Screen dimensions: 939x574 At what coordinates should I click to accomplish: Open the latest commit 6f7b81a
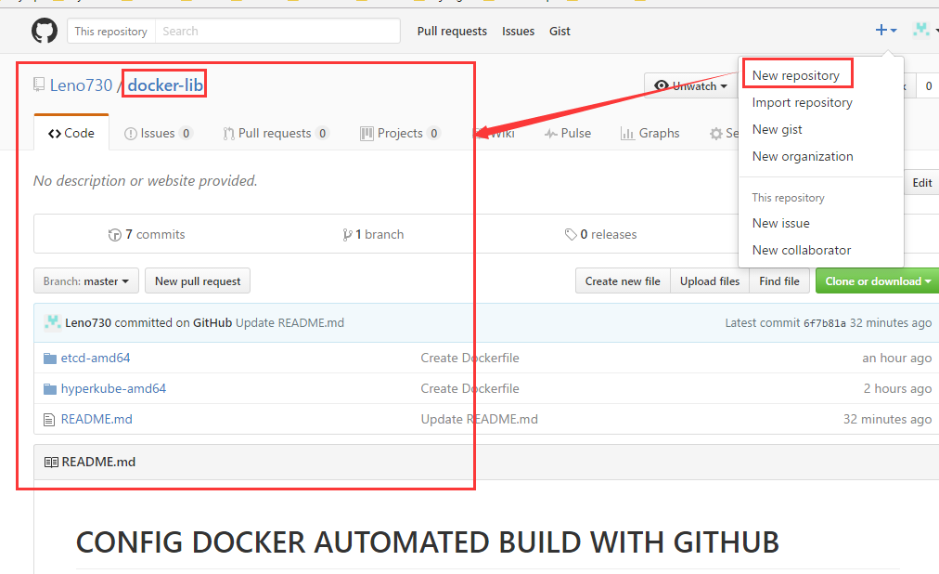click(x=825, y=323)
